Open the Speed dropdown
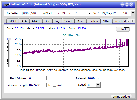Screen dimensions: 137x100 98,85
